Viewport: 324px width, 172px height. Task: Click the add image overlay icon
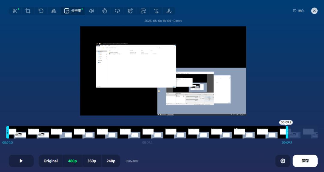pyautogui.click(x=143, y=11)
